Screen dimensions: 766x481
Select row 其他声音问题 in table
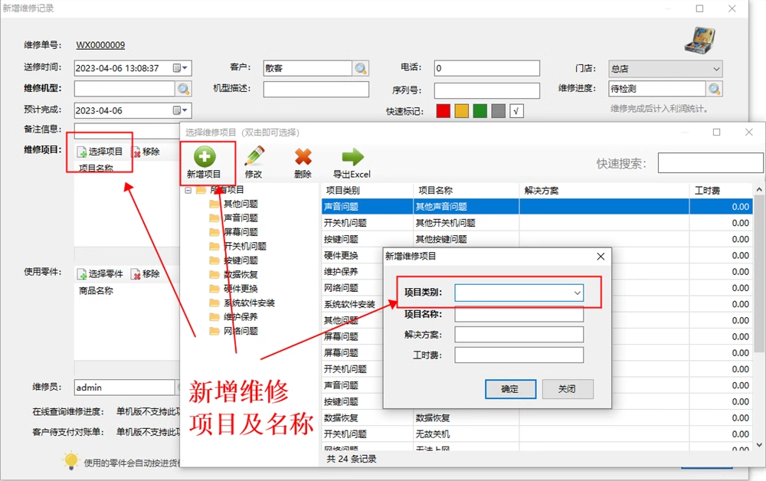537,207
